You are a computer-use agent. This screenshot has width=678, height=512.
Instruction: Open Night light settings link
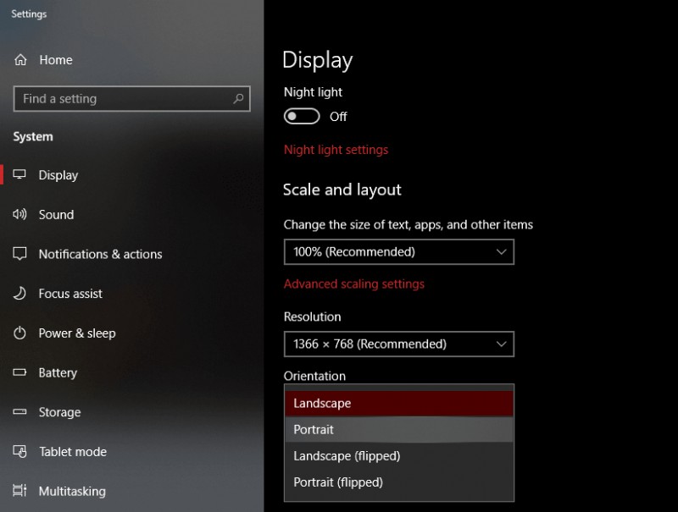tap(336, 150)
